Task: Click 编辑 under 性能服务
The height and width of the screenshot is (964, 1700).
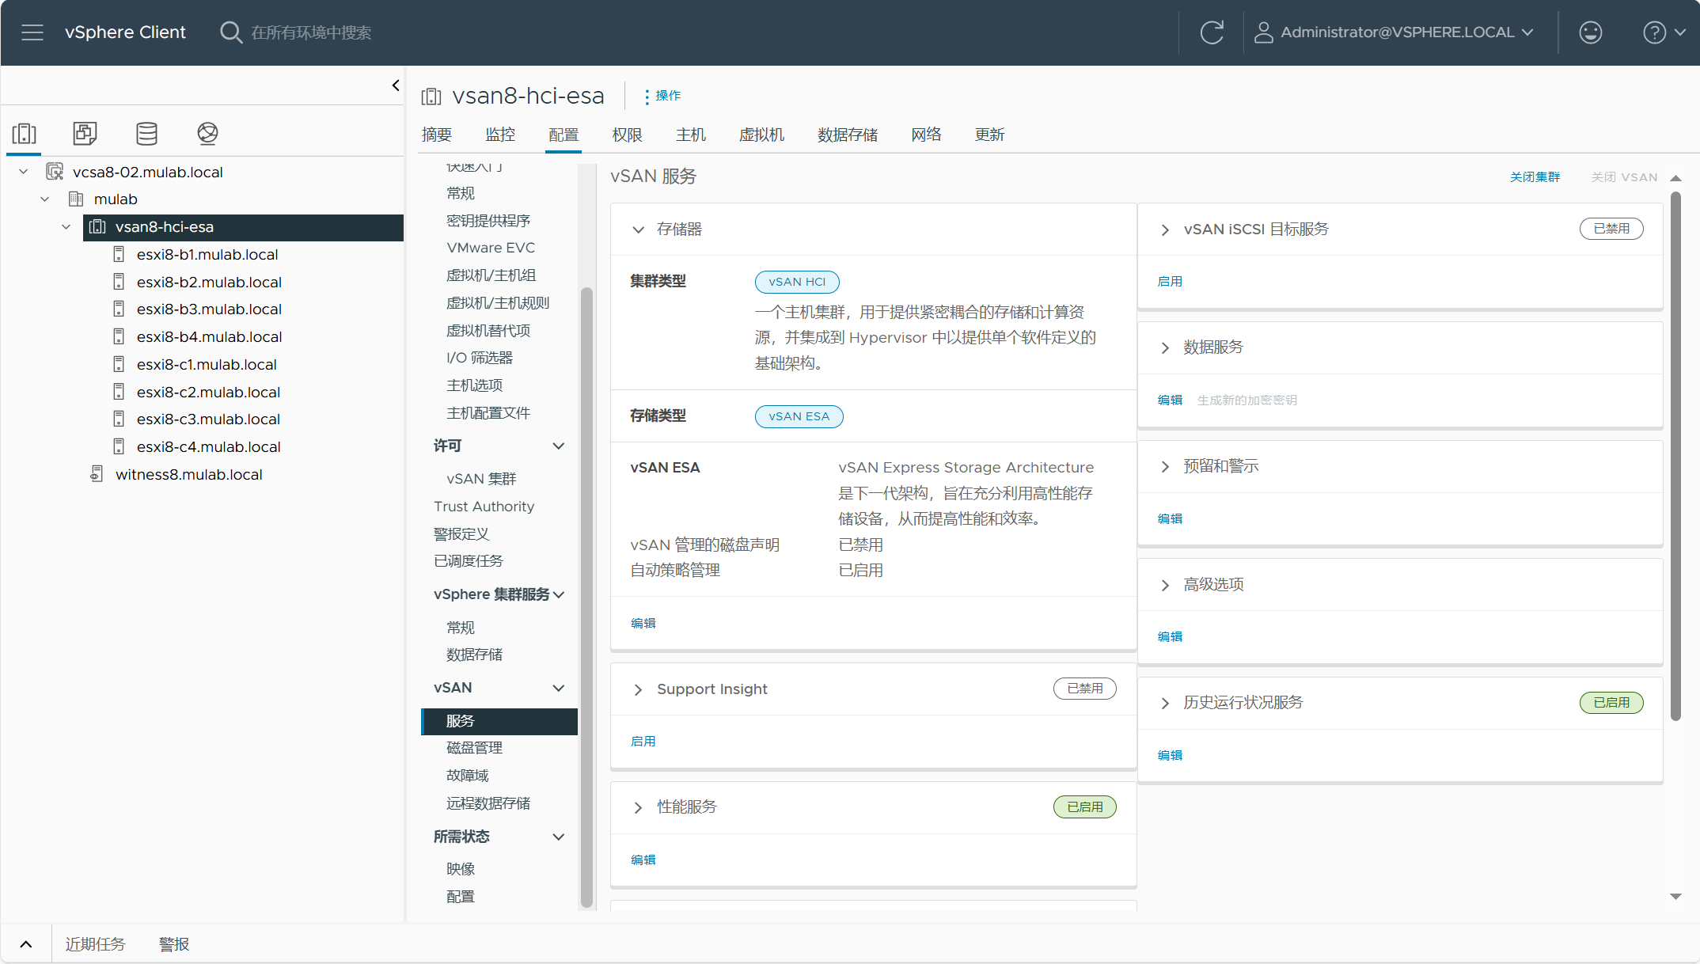Action: [x=643, y=860]
